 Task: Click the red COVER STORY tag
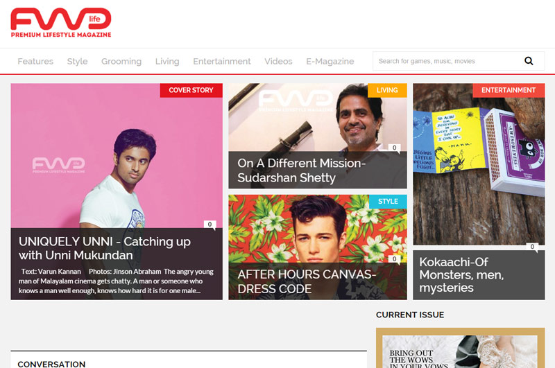click(x=191, y=90)
